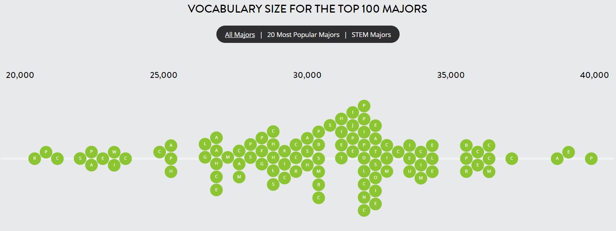Click the bubble labeled O
The width and height of the screenshot is (616, 231).
tap(376, 177)
